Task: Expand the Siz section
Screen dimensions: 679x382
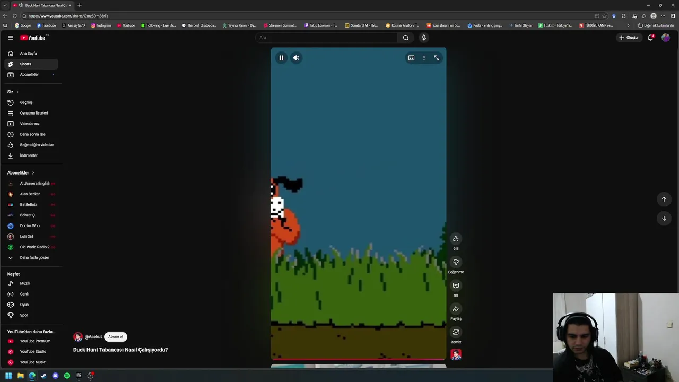Action: click(x=13, y=92)
